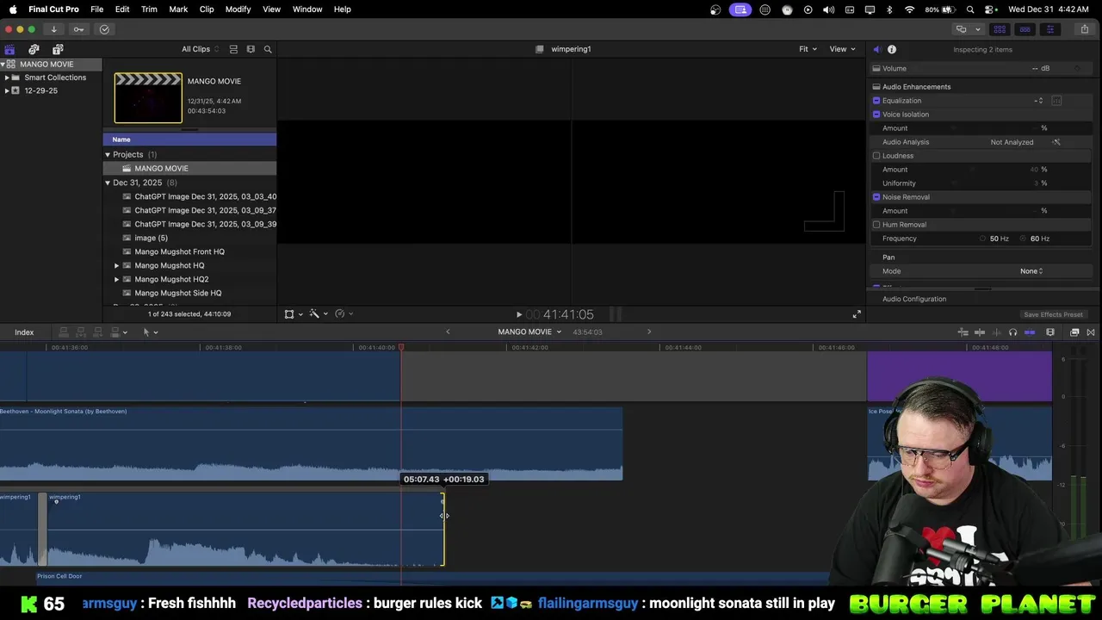Open the Titles and Generators sidebar
This screenshot has width=1102, height=620.
tap(58, 49)
